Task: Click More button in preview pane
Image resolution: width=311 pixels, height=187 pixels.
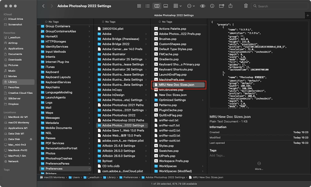Action: click(259, 166)
